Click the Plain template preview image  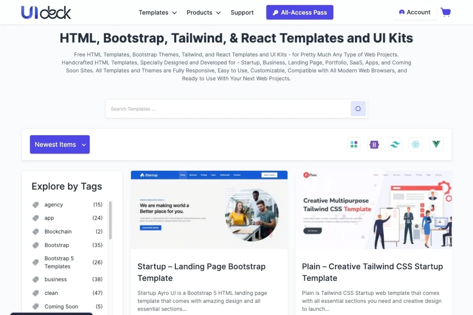374,209
